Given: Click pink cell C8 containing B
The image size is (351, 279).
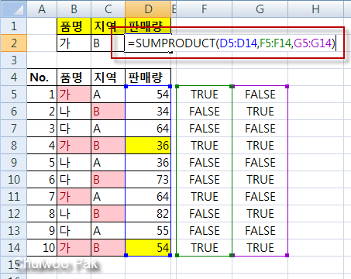Looking at the screenshot, I should click(x=108, y=146).
